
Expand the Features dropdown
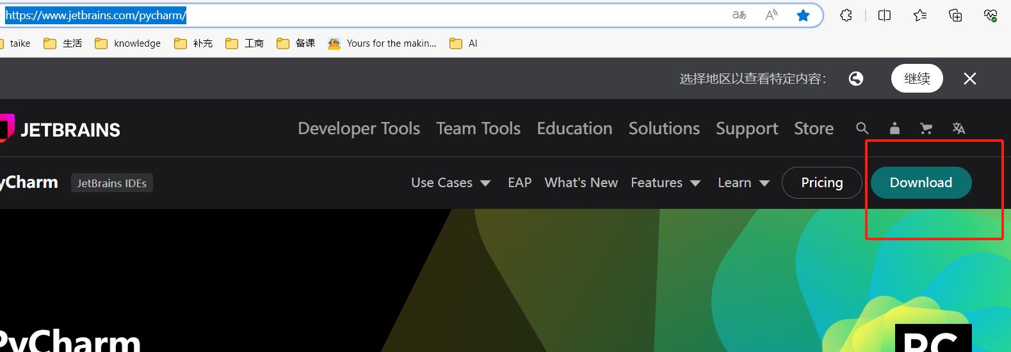(x=666, y=183)
